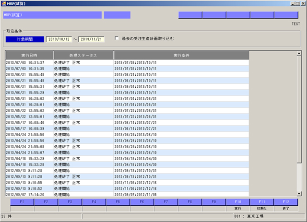Click the F2 function button
307x222 pixels.
[x=46, y=202]
